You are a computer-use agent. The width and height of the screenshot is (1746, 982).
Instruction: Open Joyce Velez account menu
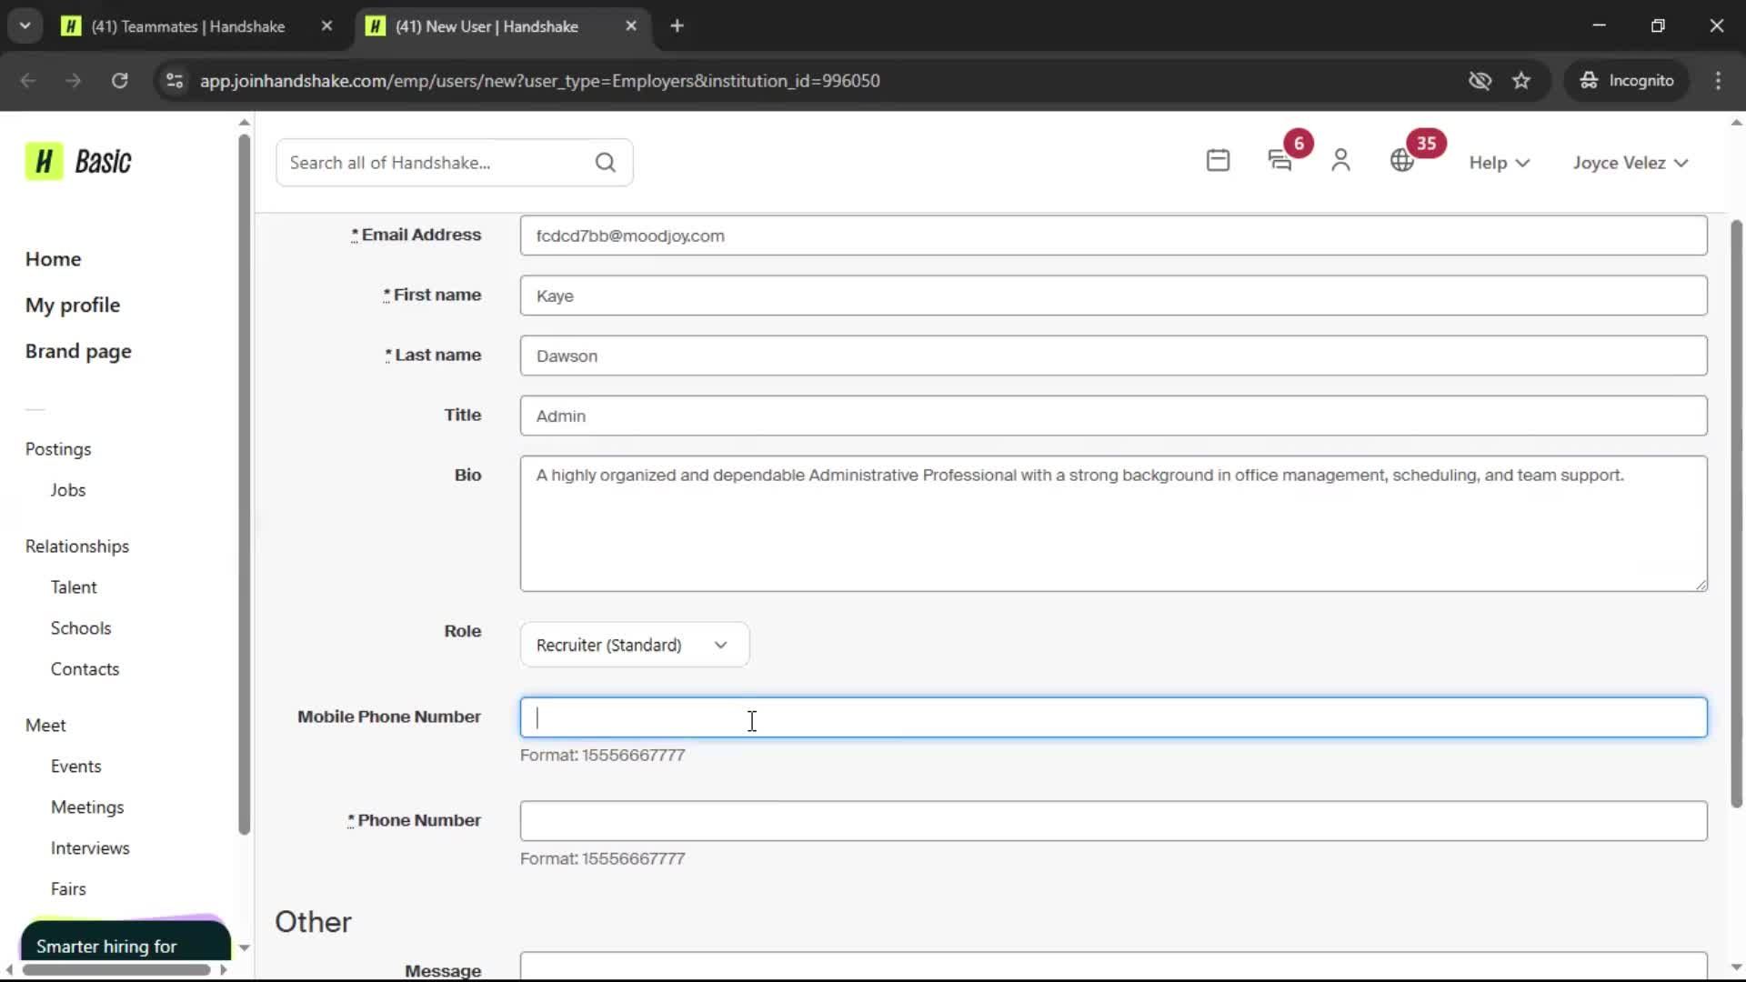[x=1630, y=163]
